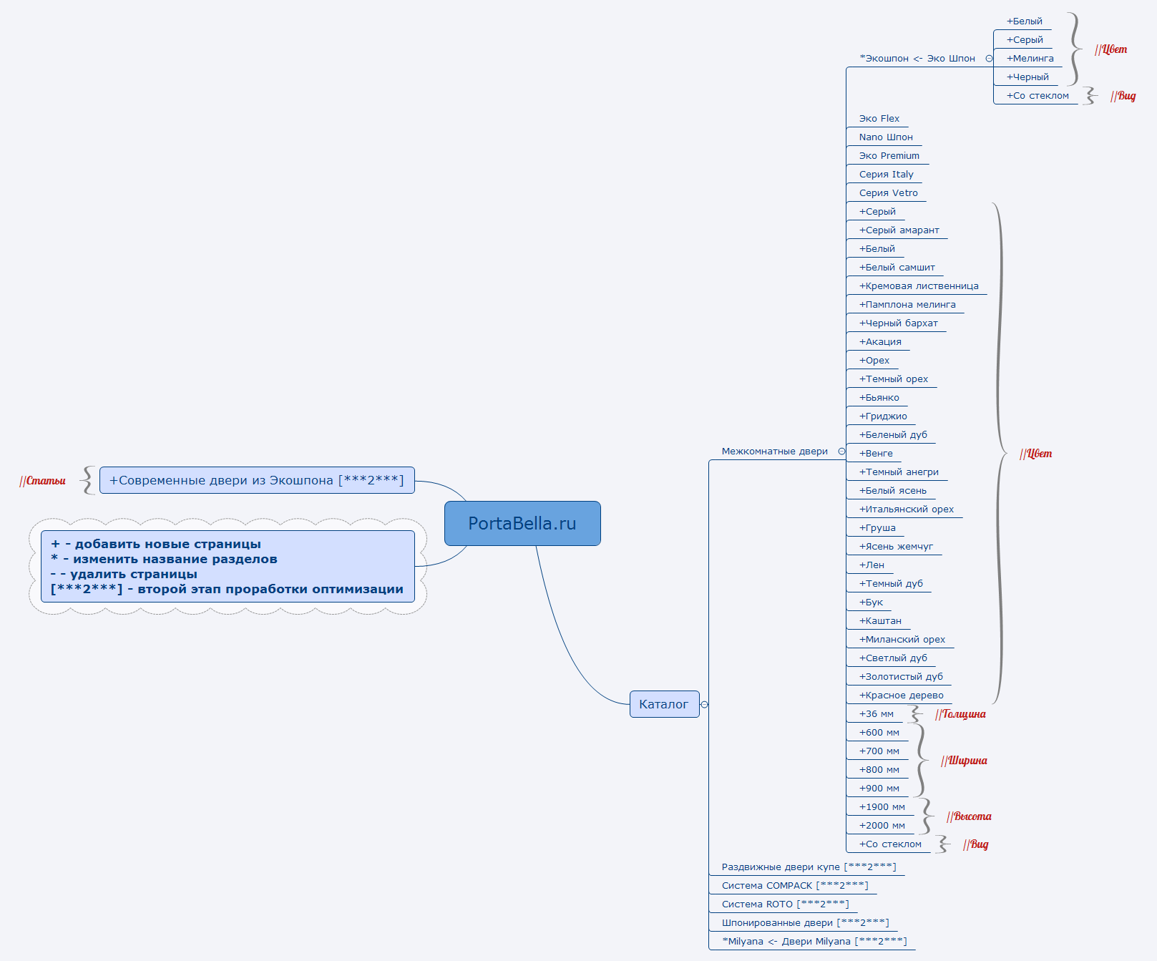Select Серия Vetro subtopic

tap(889, 193)
